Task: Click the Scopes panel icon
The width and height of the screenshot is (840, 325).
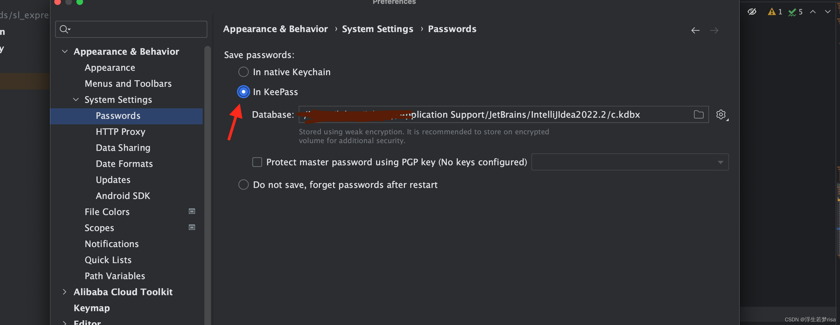Action: (192, 227)
